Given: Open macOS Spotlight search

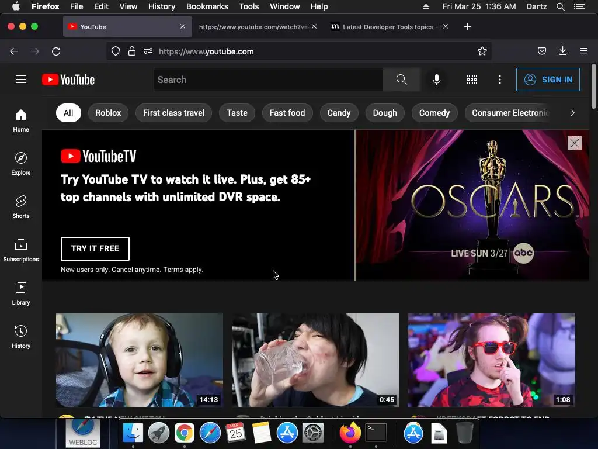Looking at the screenshot, I should [x=560, y=6].
